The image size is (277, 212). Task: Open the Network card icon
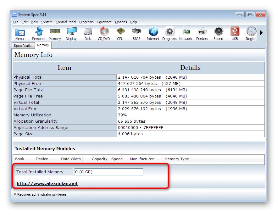tap(186, 34)
